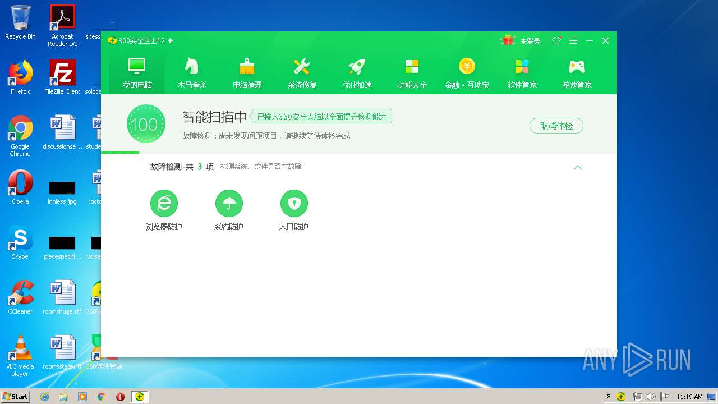Open 电脑清理 cleanup tab

247,73
